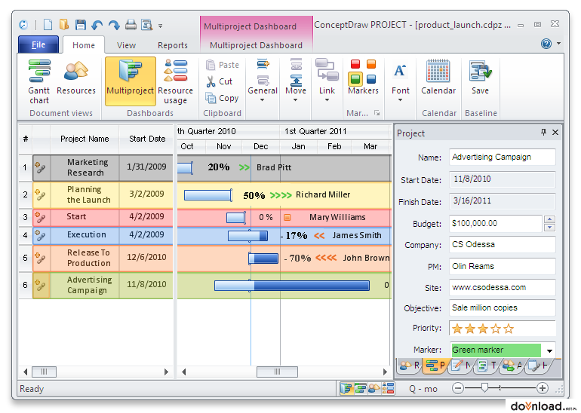
Task: Open the Multiproject Dashboard ribbon tab
Action: point(256,45)
